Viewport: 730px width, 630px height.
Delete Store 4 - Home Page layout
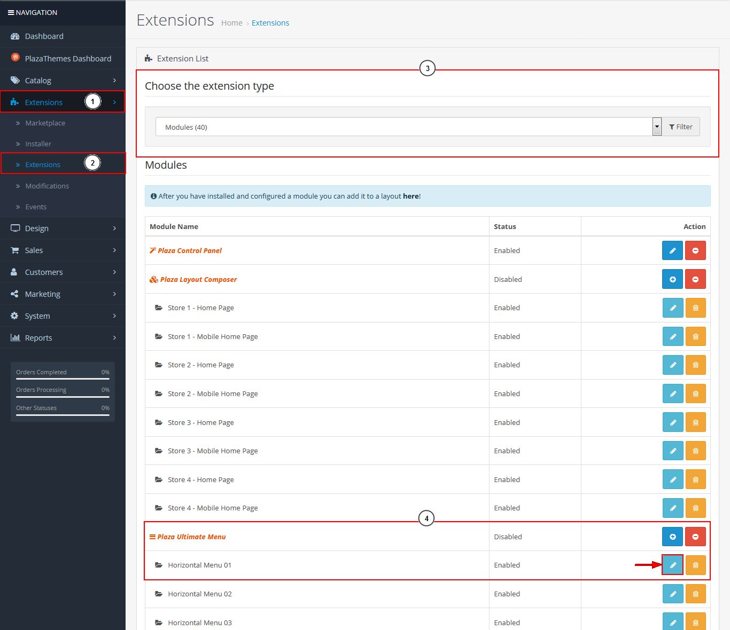(x=695, y=479)
